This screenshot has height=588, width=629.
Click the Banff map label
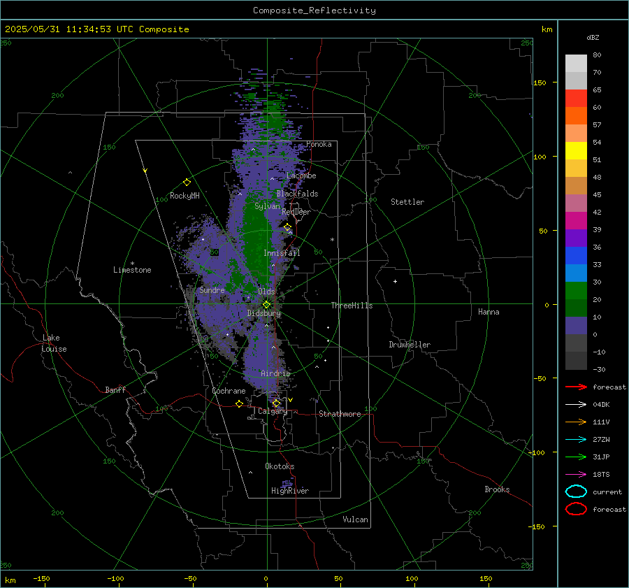(115, 389)
